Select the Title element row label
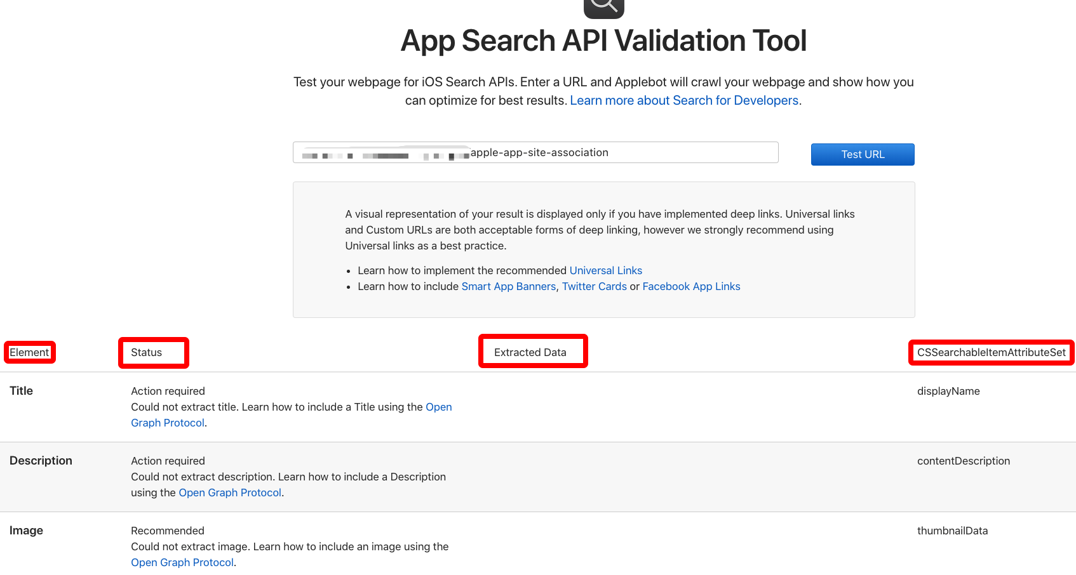The height and width of the screenshot is (575, 1076). point(21,391)
